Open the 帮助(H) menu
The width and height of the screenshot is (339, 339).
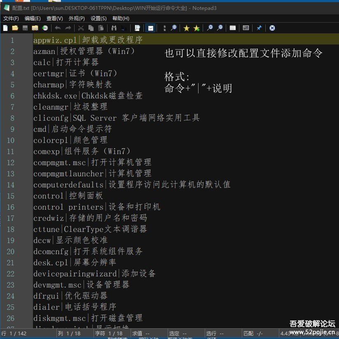coord(121,19)
